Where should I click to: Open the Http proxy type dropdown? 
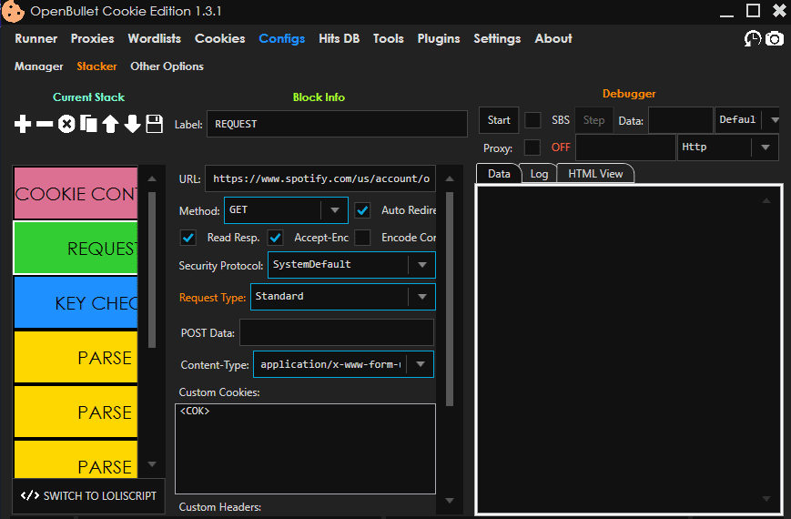(x=728, y=148)
